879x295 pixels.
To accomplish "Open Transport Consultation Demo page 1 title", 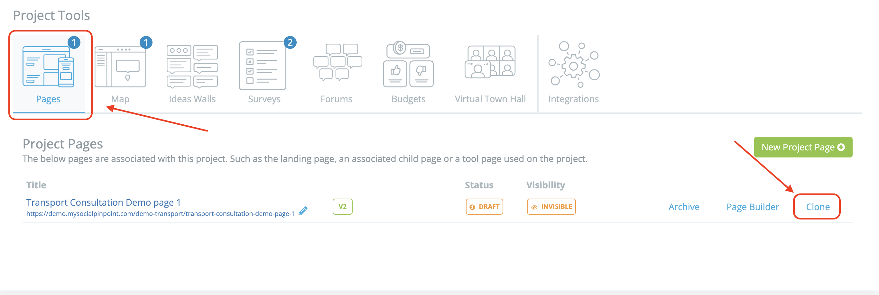I will [103, 202].
